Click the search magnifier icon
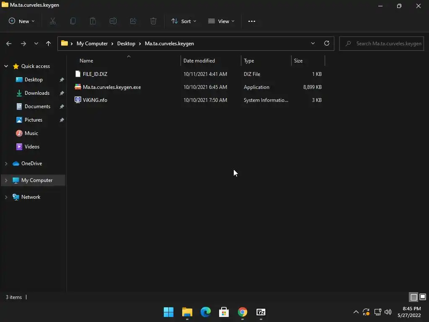Viewport: 429px width, 322px height. click(348, 44)
